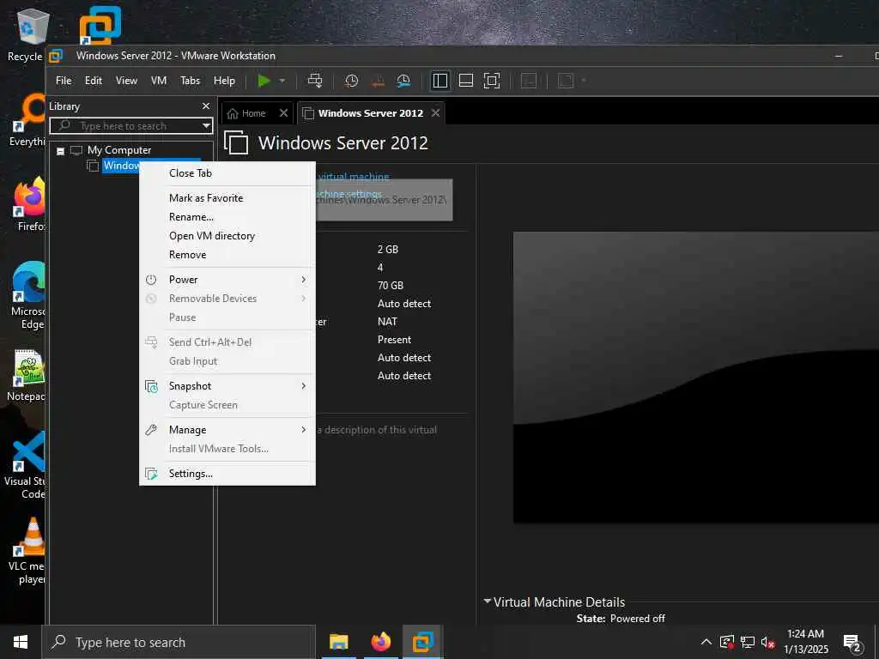Open File Explorer from taskbar
879x659 pixels.
coord(338,642)
